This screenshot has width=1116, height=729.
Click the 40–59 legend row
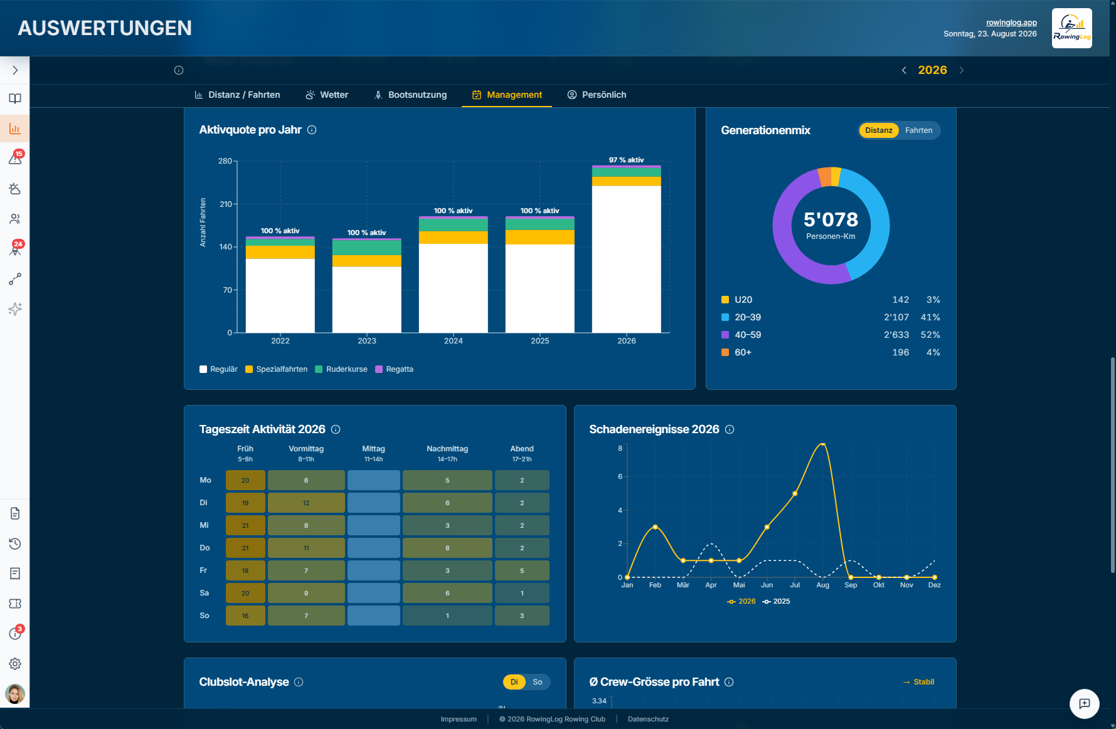click(x=831, y=335)
